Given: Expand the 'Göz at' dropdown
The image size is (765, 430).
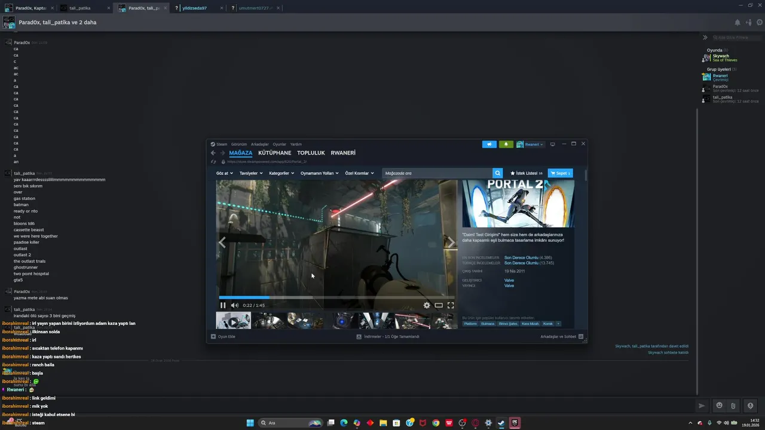Looking at the screenshot, I should tap(224, 173).
